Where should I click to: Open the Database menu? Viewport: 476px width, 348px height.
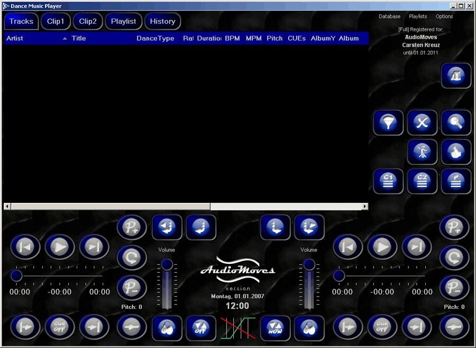click(x=390, y=16)
